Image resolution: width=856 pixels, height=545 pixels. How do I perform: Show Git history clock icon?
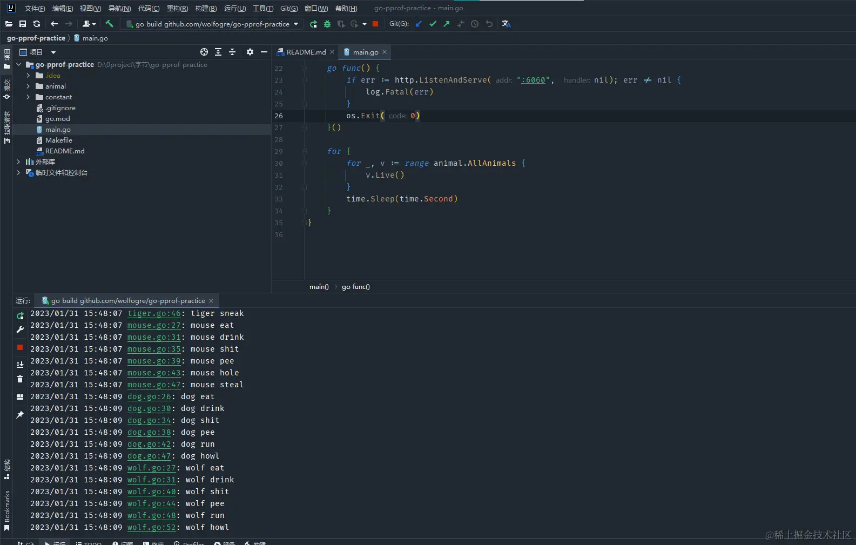pyautogui.click(x=475, y=24)
